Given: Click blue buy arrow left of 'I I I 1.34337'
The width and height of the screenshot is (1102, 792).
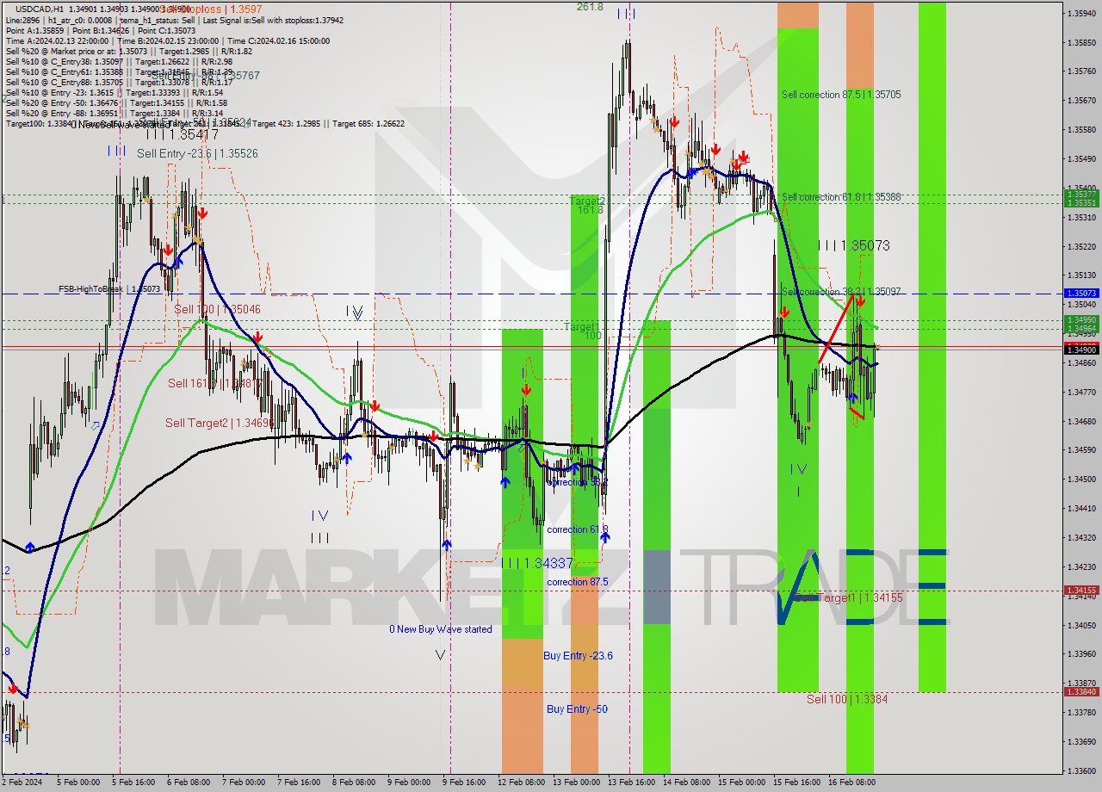Looking at the screenshot, I should coord(447,544).
